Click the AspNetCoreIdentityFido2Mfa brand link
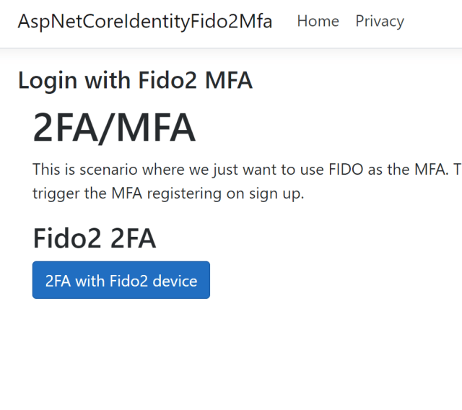This screenshot has height=410, width=462. (x=145, y=22)
